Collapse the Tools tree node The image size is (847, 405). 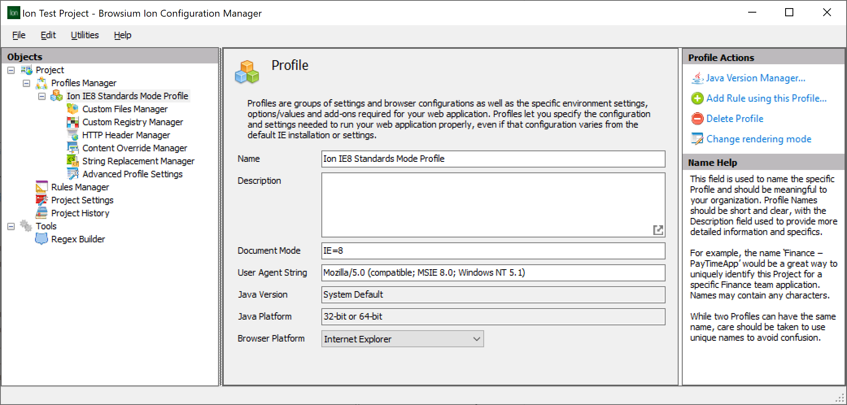[x=11, y=226]
